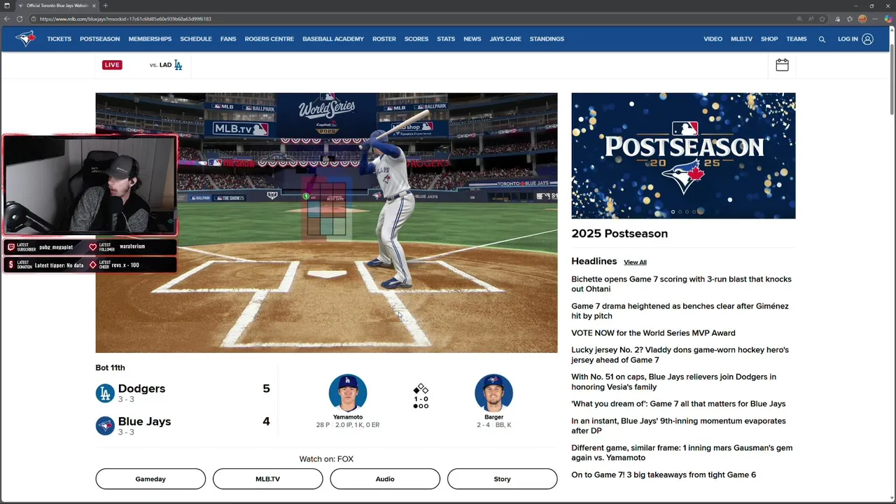This screenshot has width=896, height=504.
Task: Open the TEAMS menu
Action: click(x=797, y=39)
